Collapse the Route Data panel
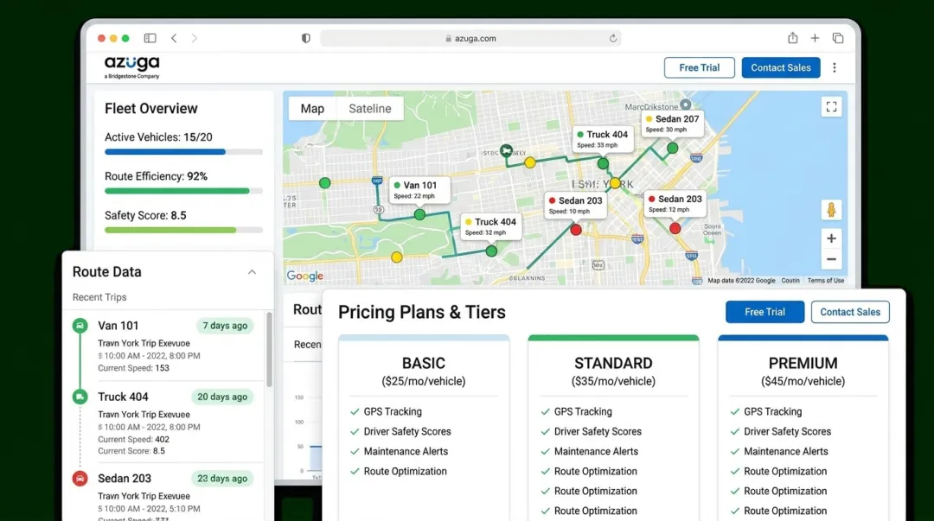The width and height of the screenshot is (934, 521). (x=252, y=272)
